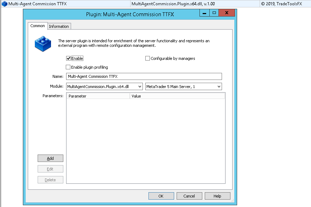Select Multi-Agent Commission TTFX list row text
Image resolution: width=311 pixels, height=207 pixels.
tap(38, 4)
